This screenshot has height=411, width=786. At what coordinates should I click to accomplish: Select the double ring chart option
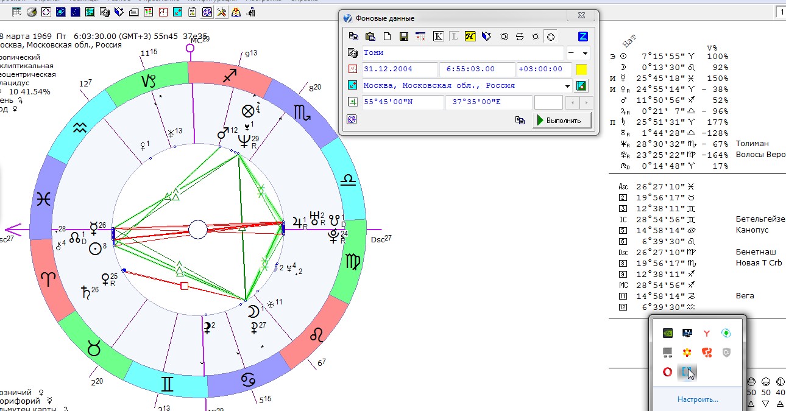click(504, 37)
